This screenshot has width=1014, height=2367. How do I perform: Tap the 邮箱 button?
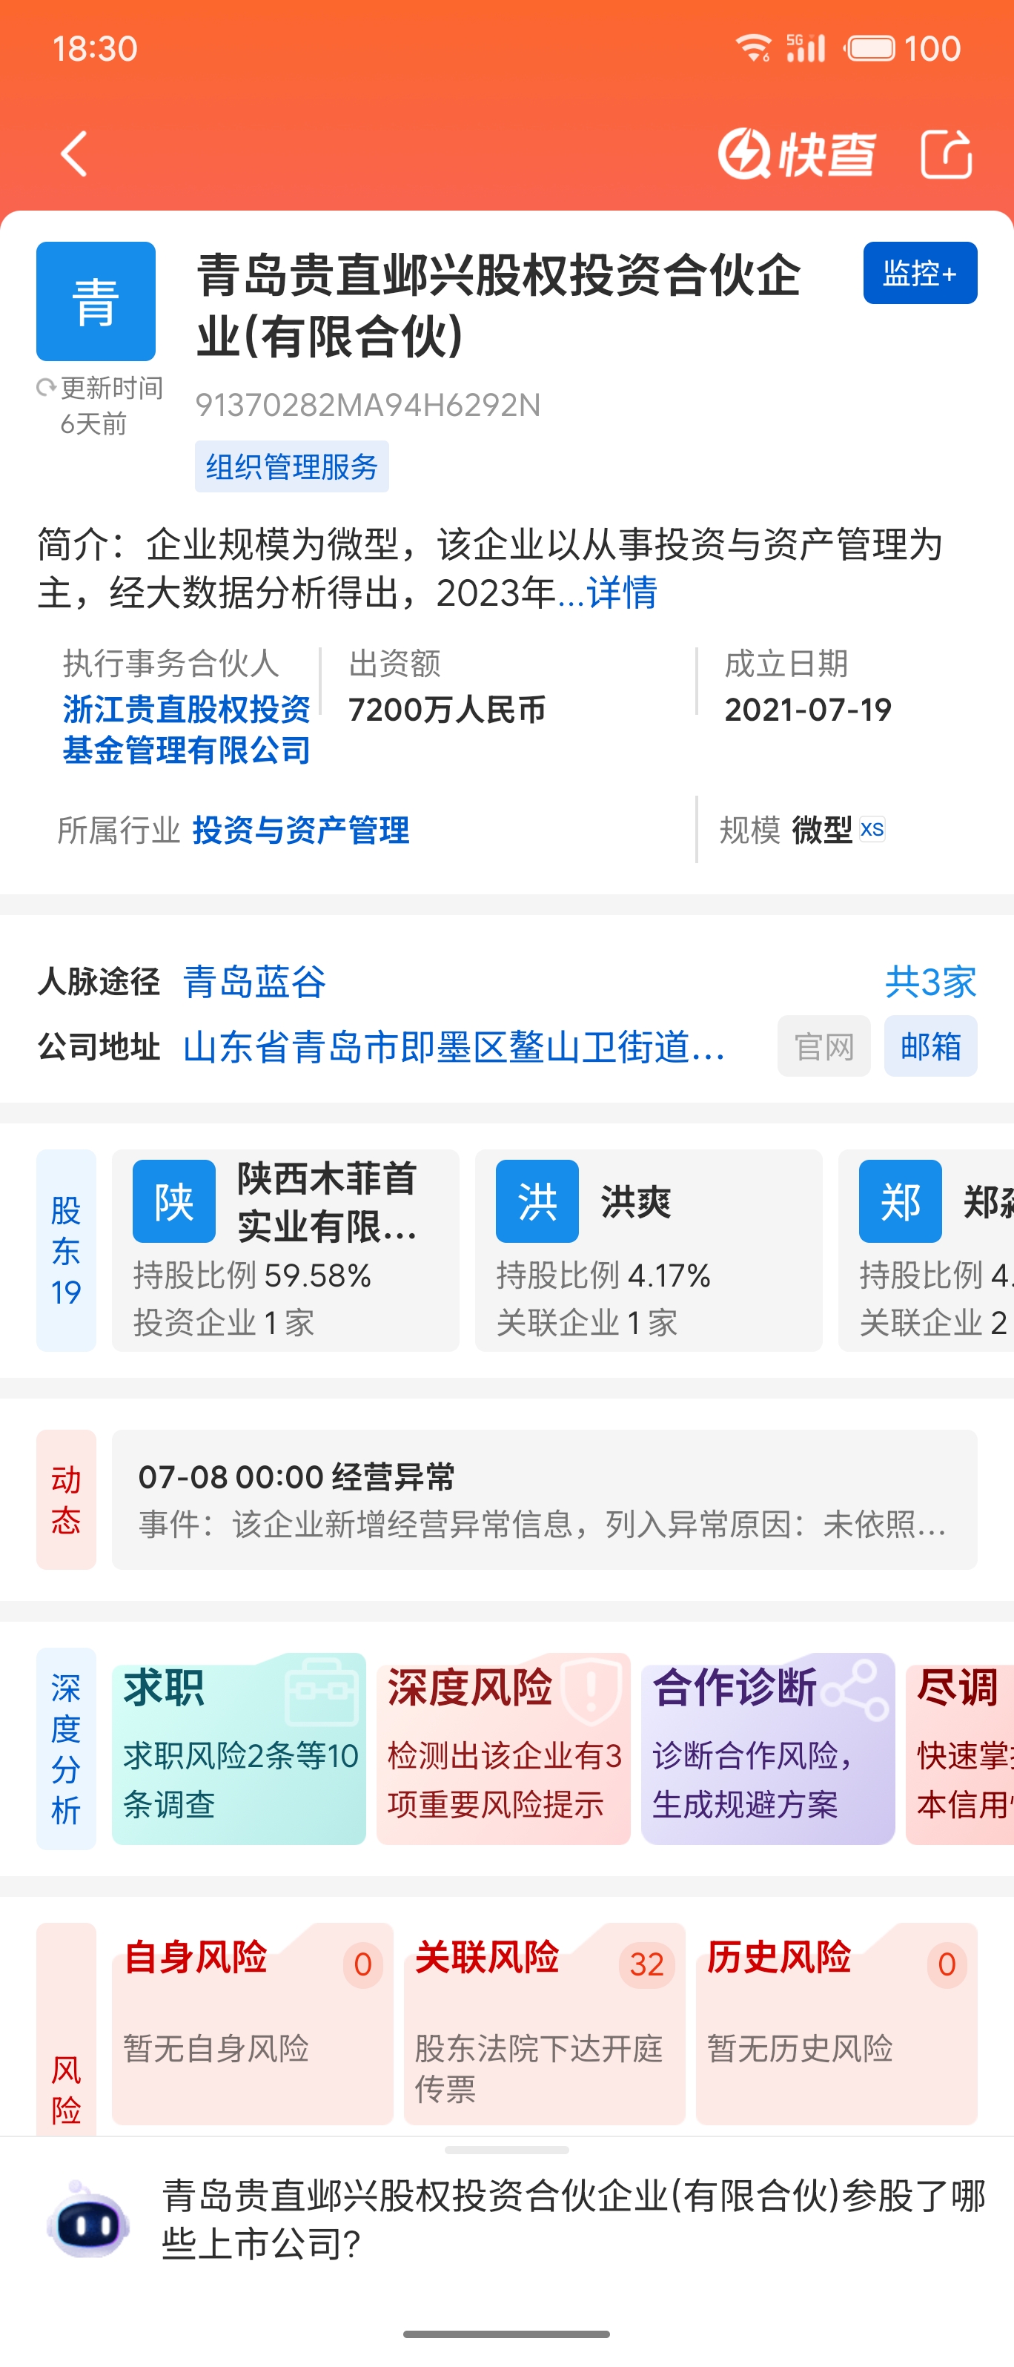(930, 1046)
